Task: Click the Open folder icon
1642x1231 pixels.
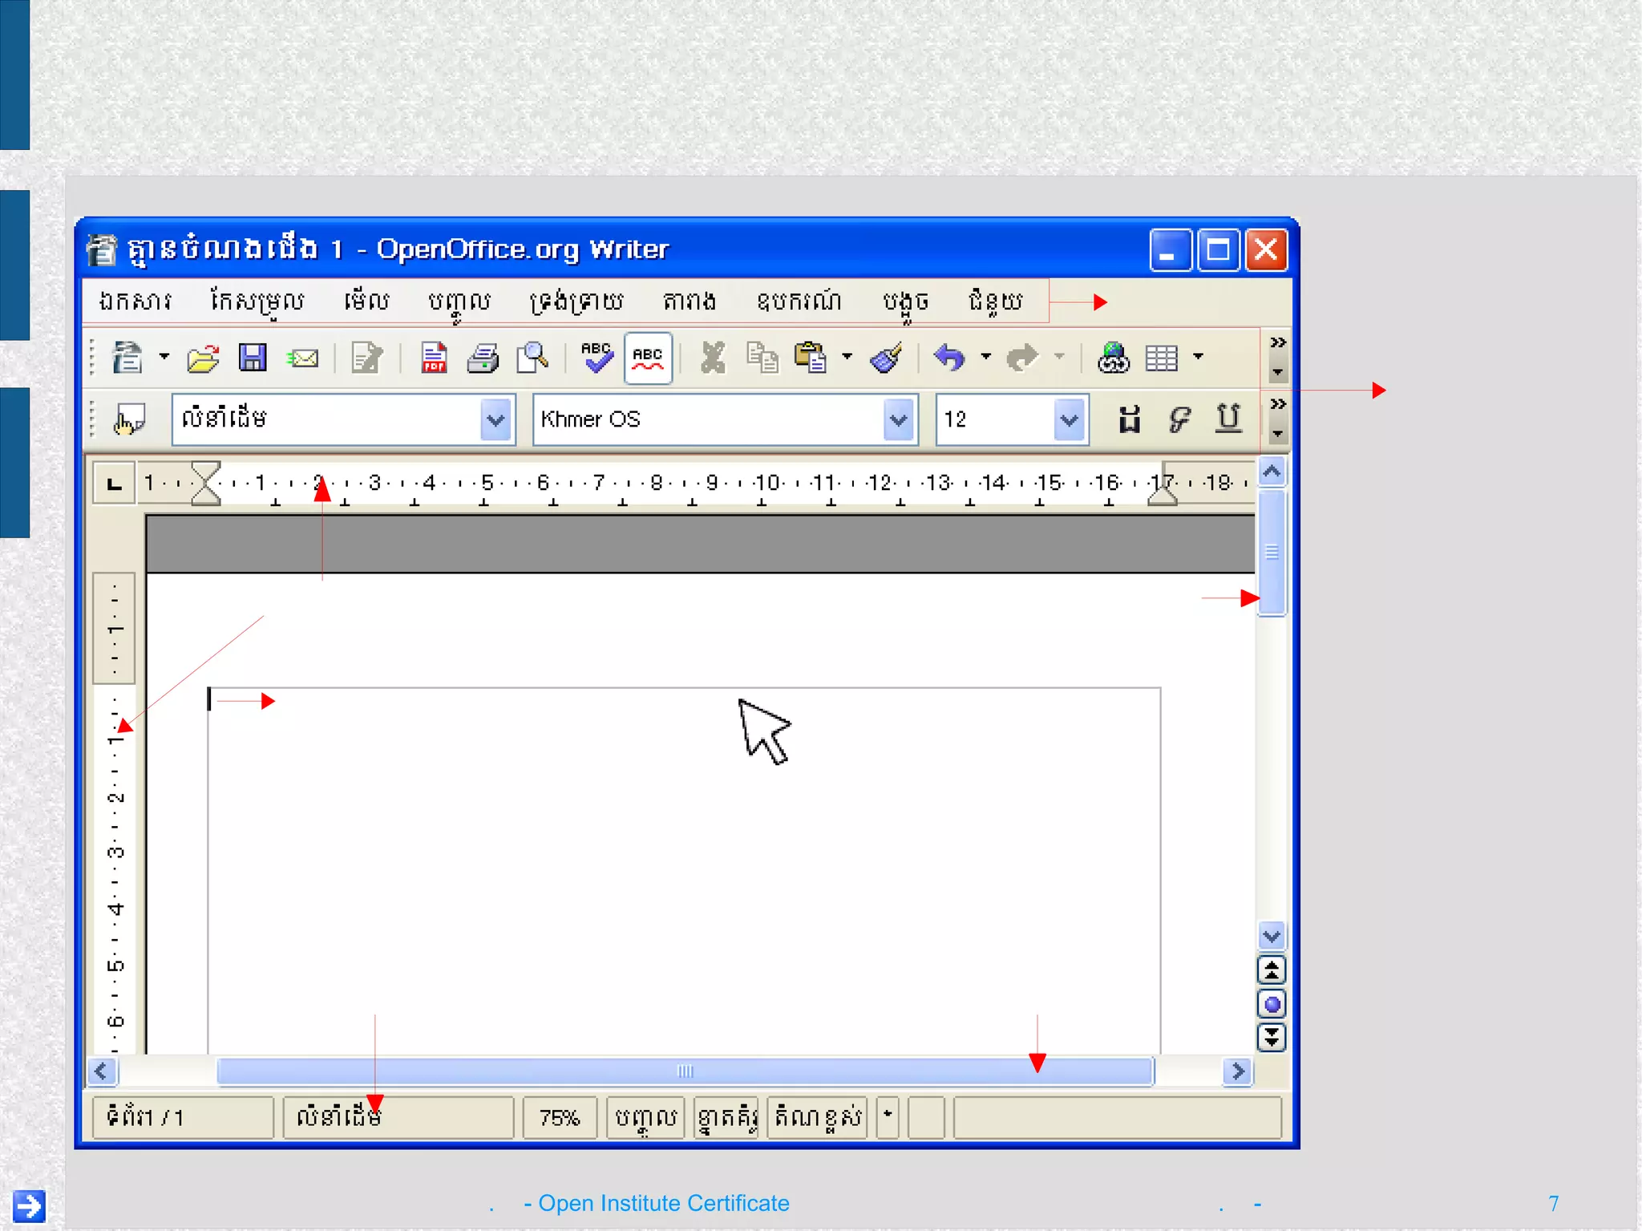Action: coord(203,358)
